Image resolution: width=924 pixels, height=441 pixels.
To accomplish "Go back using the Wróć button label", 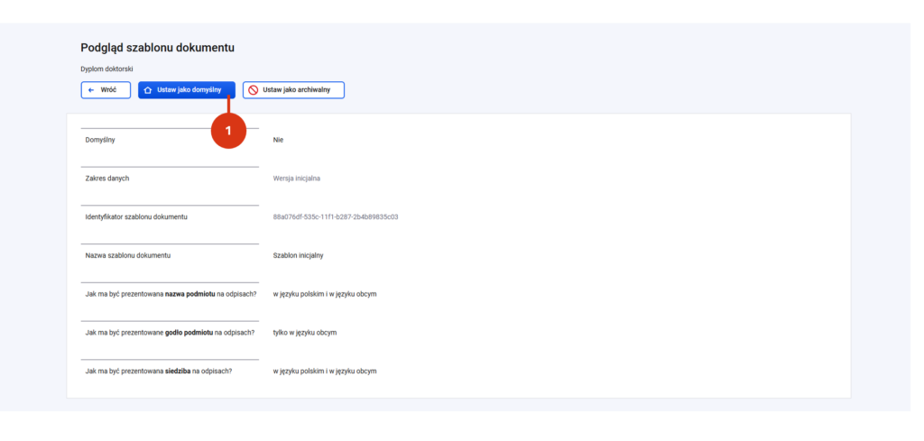I will [x=108, y=90].
